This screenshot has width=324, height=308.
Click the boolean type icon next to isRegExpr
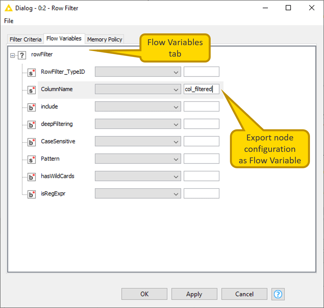pos(31,194)
